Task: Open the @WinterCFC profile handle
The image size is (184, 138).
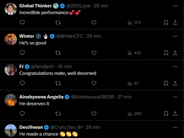Action: click(x=70, y=36)
